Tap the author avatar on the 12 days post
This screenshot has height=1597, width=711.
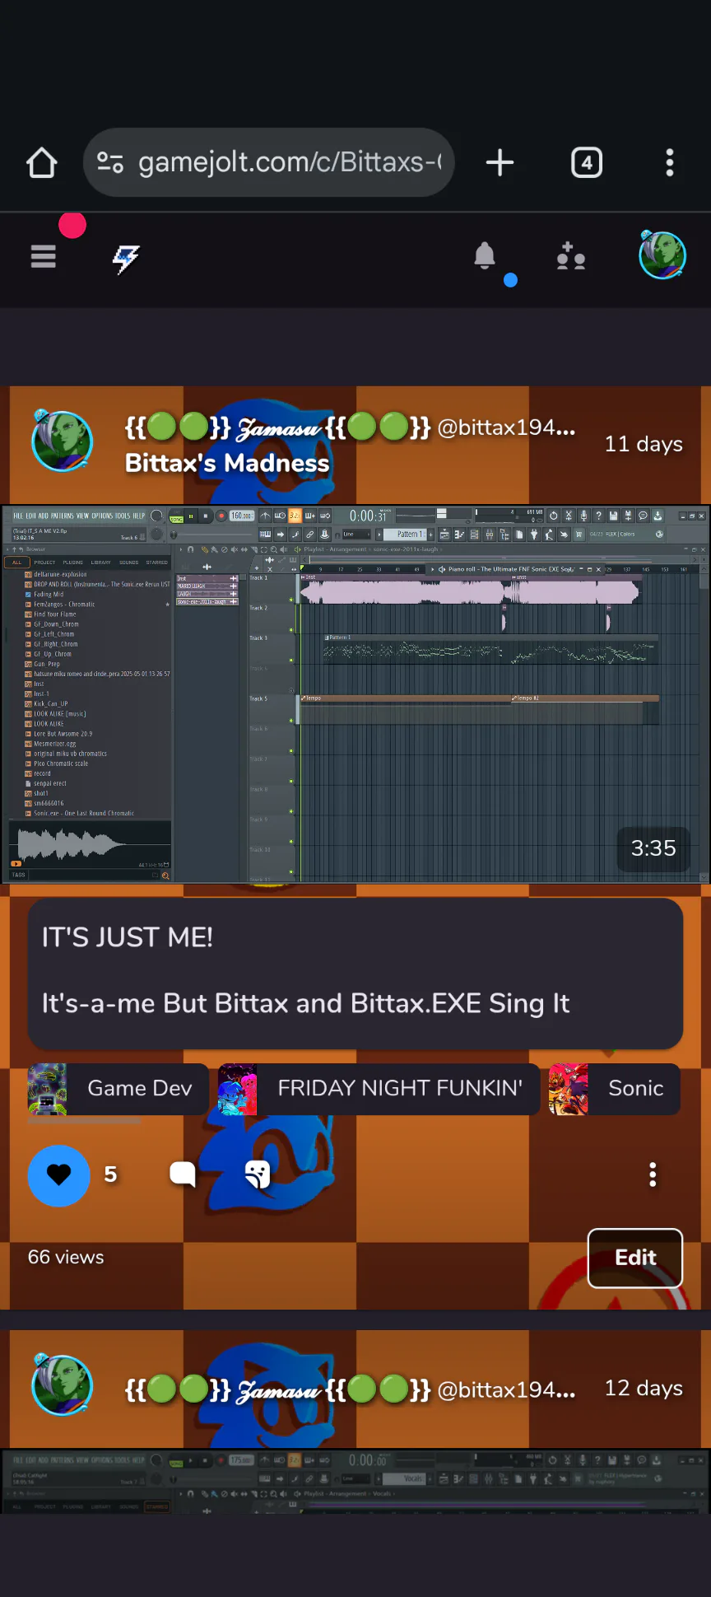pos(62,1384)
